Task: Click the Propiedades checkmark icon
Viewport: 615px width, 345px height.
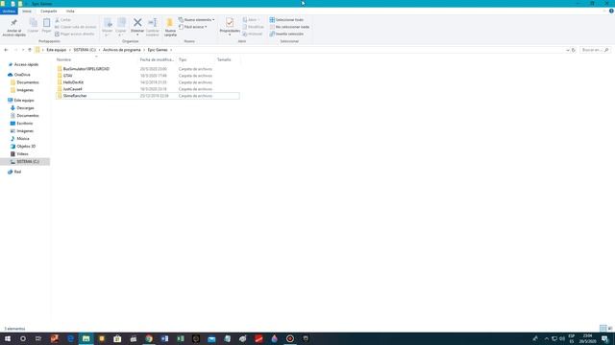Action: pos(230,22)
